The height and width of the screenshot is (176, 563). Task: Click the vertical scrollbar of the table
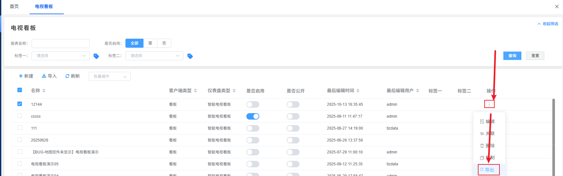pyautogui.click(x=554, y=135)
